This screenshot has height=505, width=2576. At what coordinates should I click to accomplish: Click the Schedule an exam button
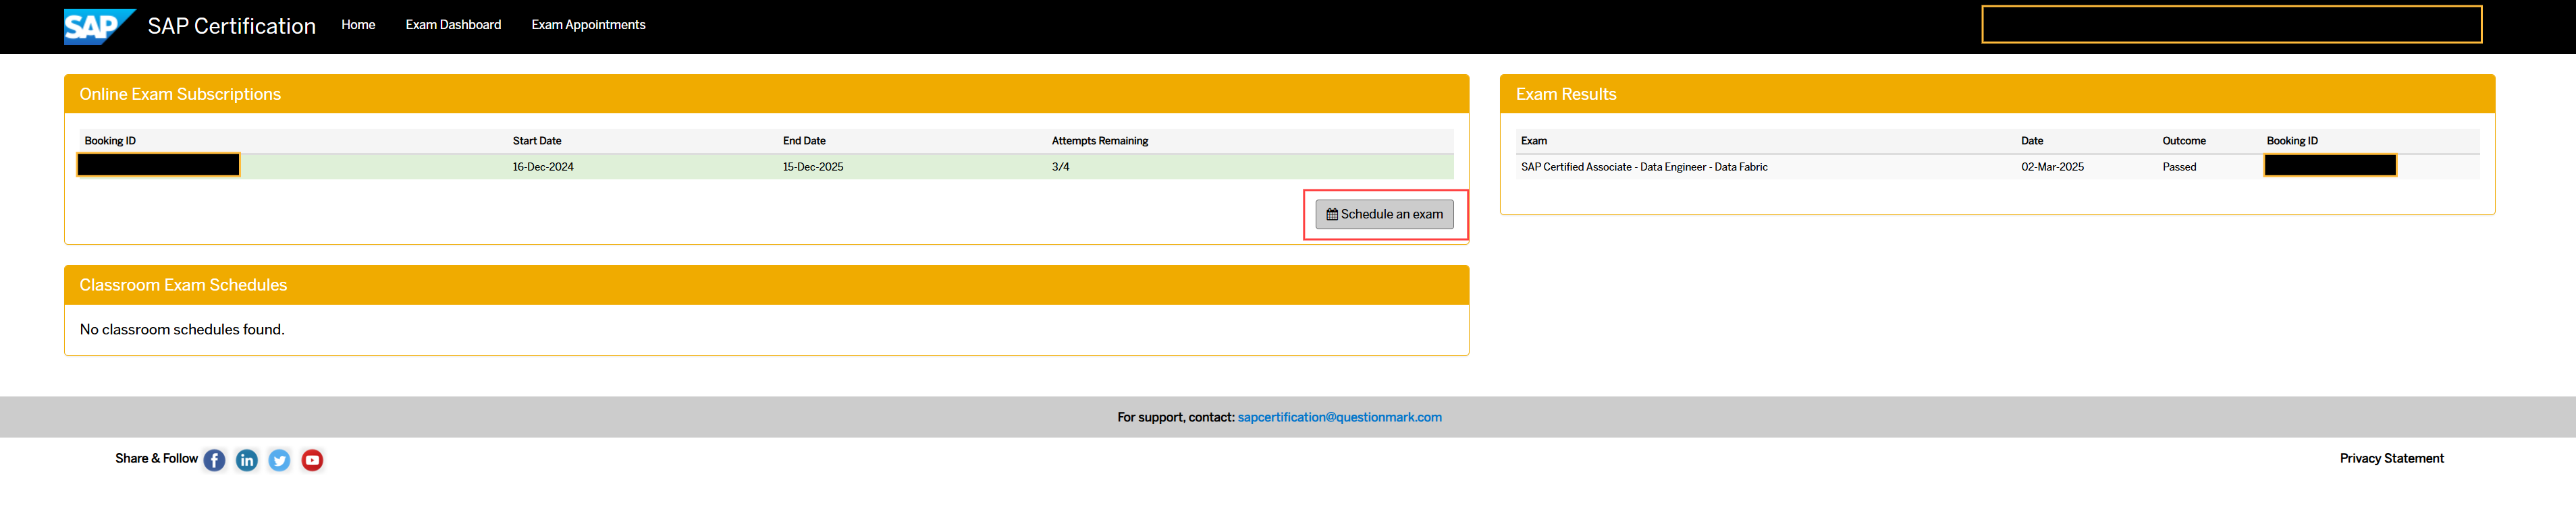click(1384, 214)
